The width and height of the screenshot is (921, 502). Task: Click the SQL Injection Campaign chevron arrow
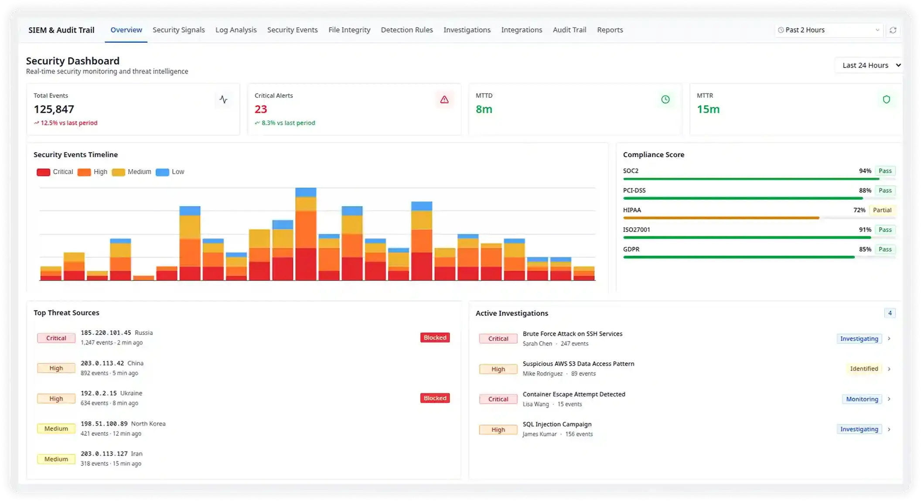[889, 429]
